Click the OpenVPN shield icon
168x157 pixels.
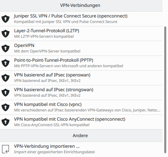(5, 48)
